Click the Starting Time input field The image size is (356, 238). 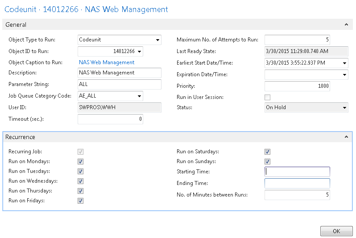pyautogui.click(x=297, y=172)
